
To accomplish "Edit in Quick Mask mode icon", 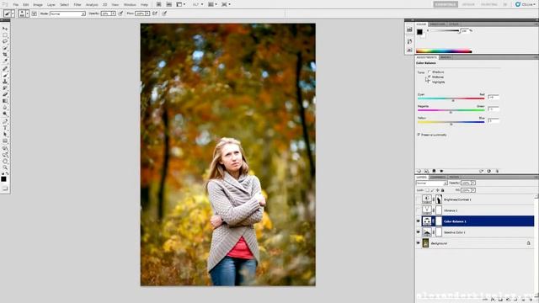I will pos(5,189).
